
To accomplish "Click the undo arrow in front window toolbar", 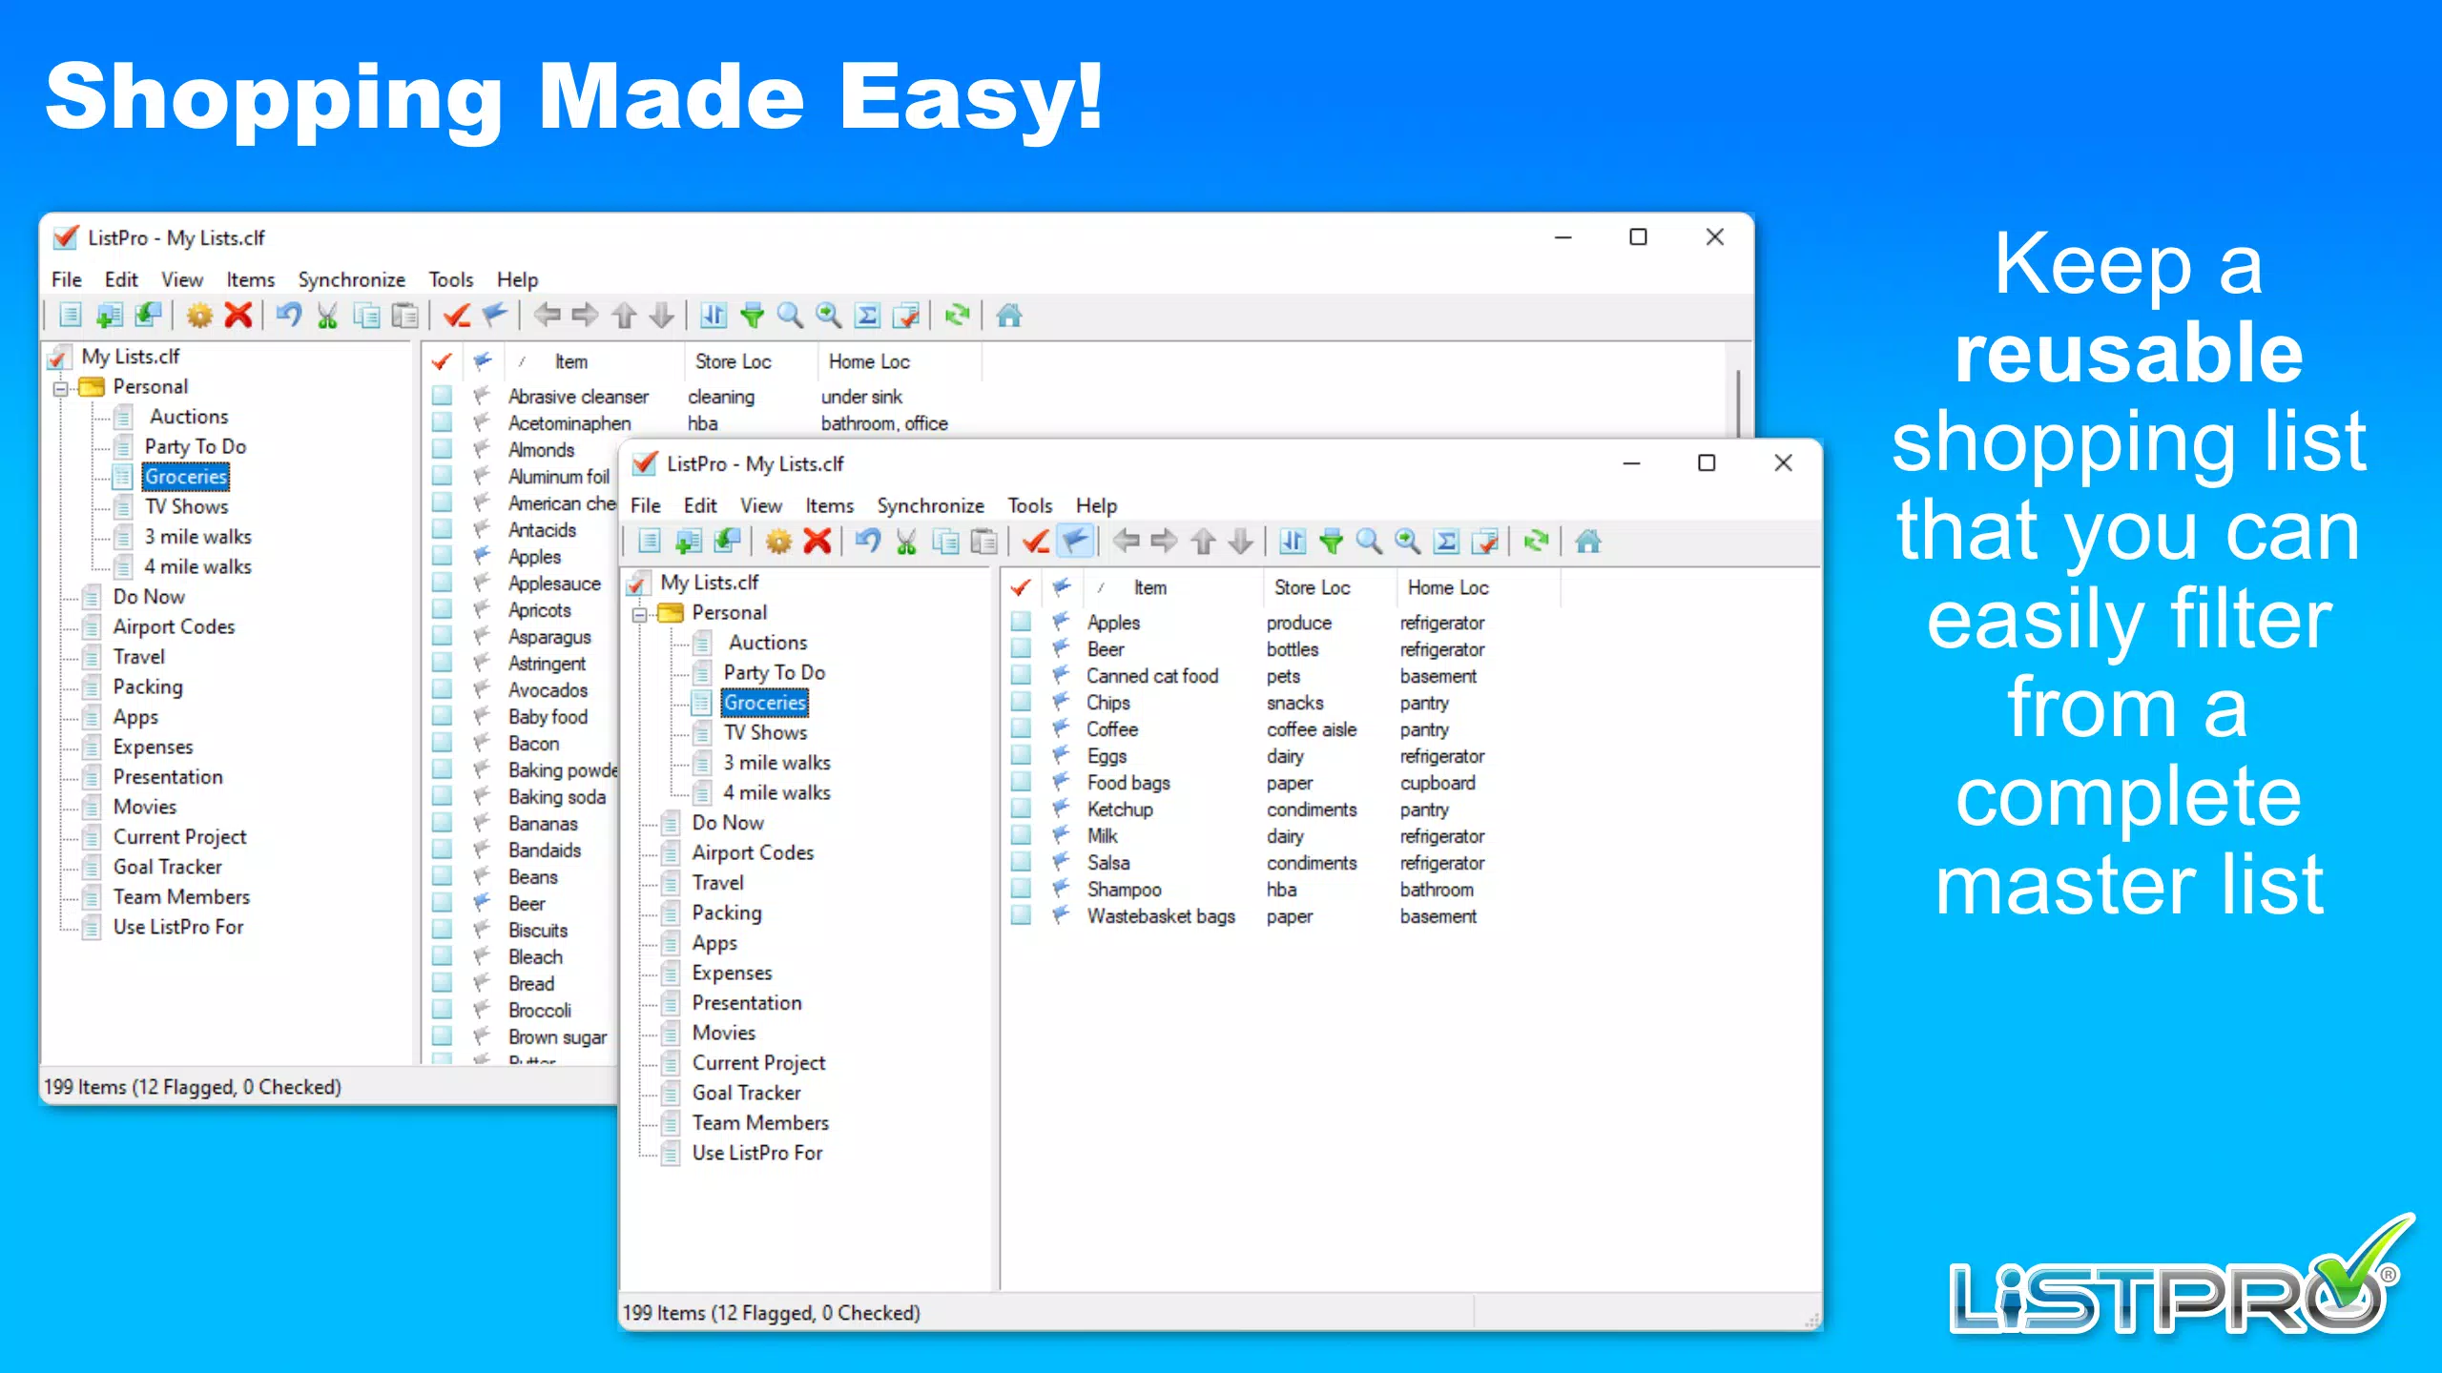I will pos(868,542).
